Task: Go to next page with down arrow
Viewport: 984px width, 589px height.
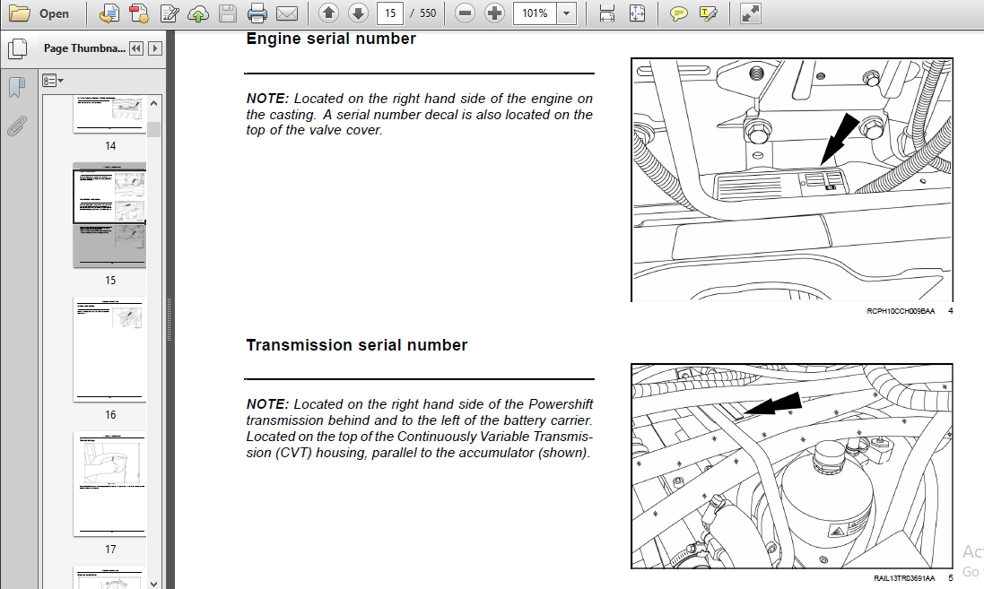Action: tap(358, 13)
